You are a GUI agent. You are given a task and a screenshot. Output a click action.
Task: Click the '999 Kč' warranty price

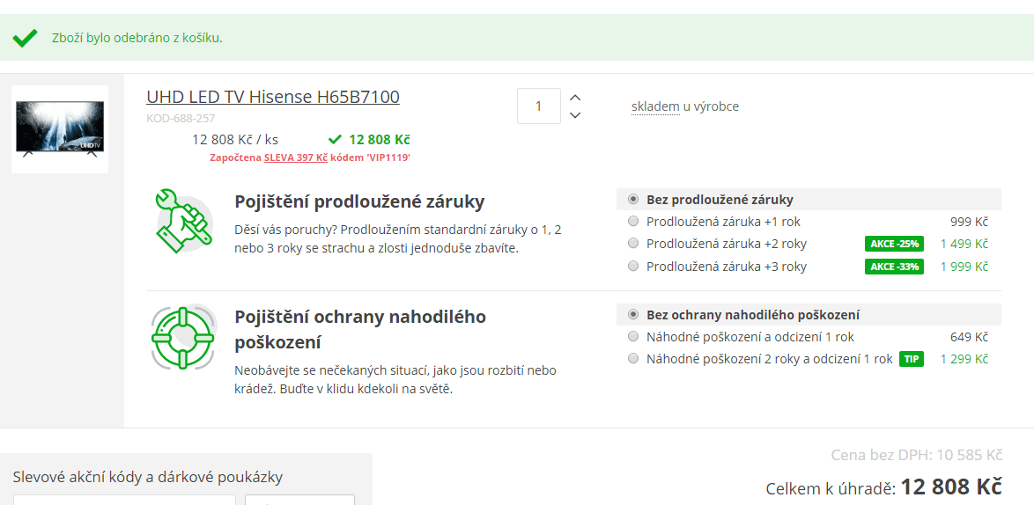coord(969,222)
